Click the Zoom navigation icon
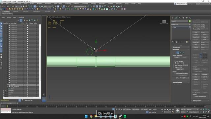 coord(201,109)
